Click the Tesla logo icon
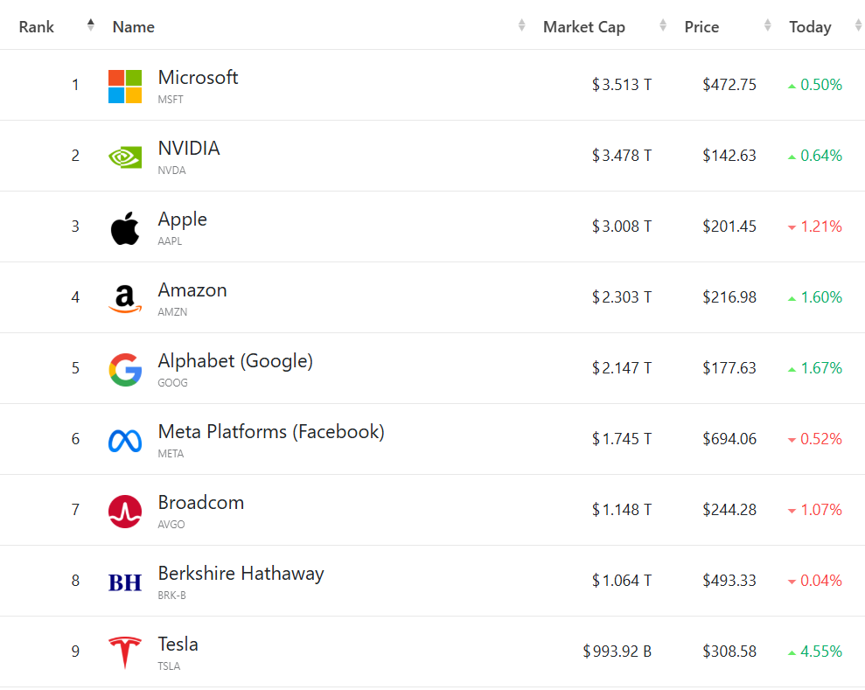The width and height of the screenshot is (865, 690). pyautogui.click(x=125, y=652)
